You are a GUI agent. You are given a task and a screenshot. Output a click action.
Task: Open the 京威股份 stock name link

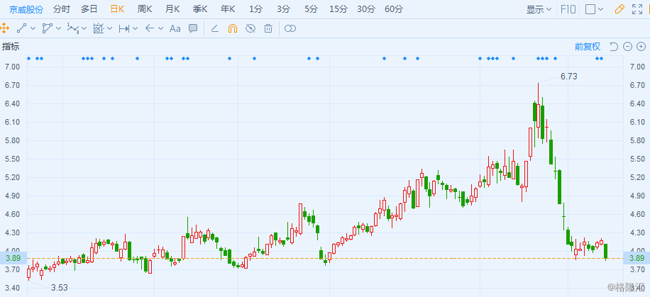point(26,9)
